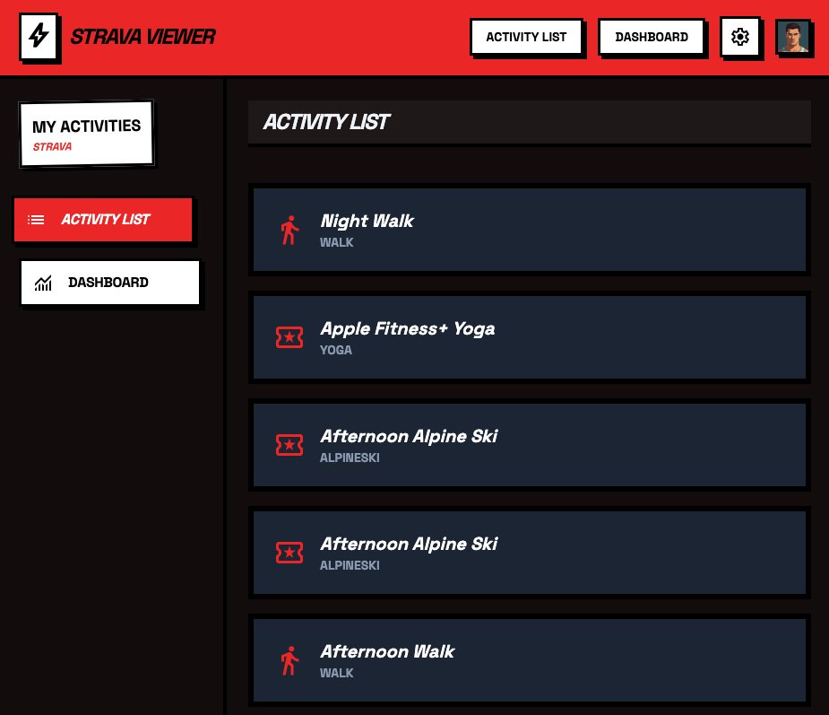Click the walking figure icon for Afternoon Walk

click(x=289, y=660)
